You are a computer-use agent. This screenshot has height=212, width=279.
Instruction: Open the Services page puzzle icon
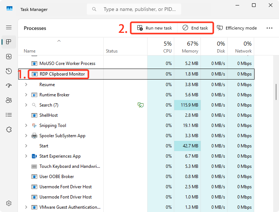9,130
